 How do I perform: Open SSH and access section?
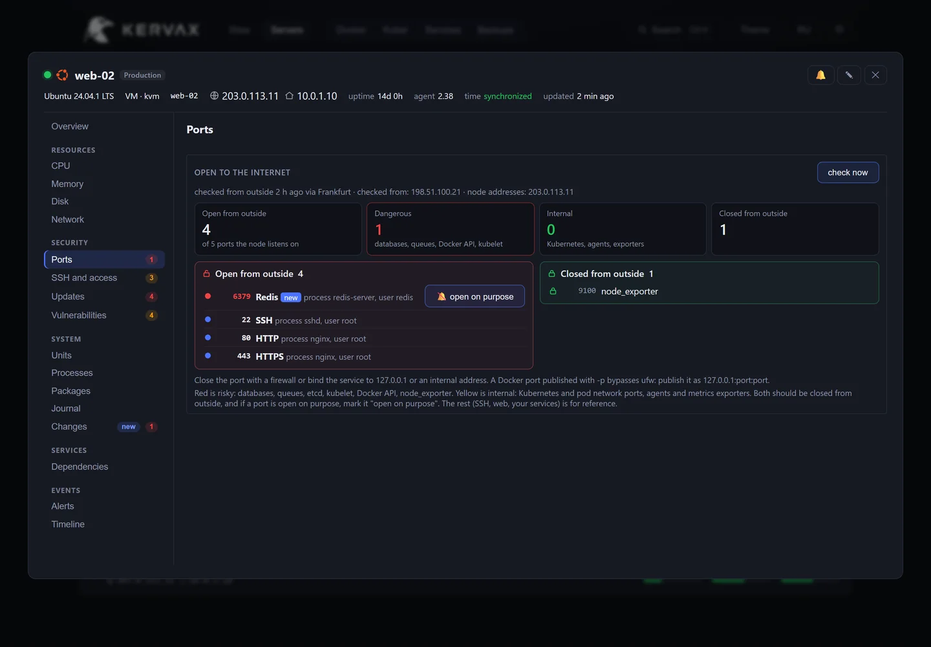(x=104, y=278)
